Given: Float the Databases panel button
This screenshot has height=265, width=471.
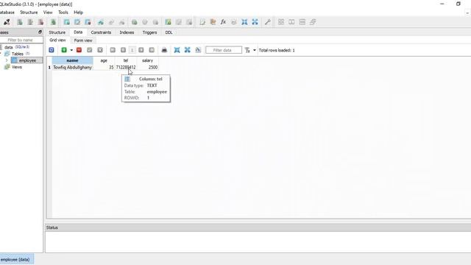Looking at the screenshot, I should [40, 32].
